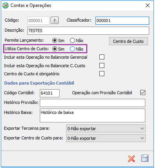
Task: Open the Exportar Terceiros para dropdown
Action: click(x=106, y=129)
